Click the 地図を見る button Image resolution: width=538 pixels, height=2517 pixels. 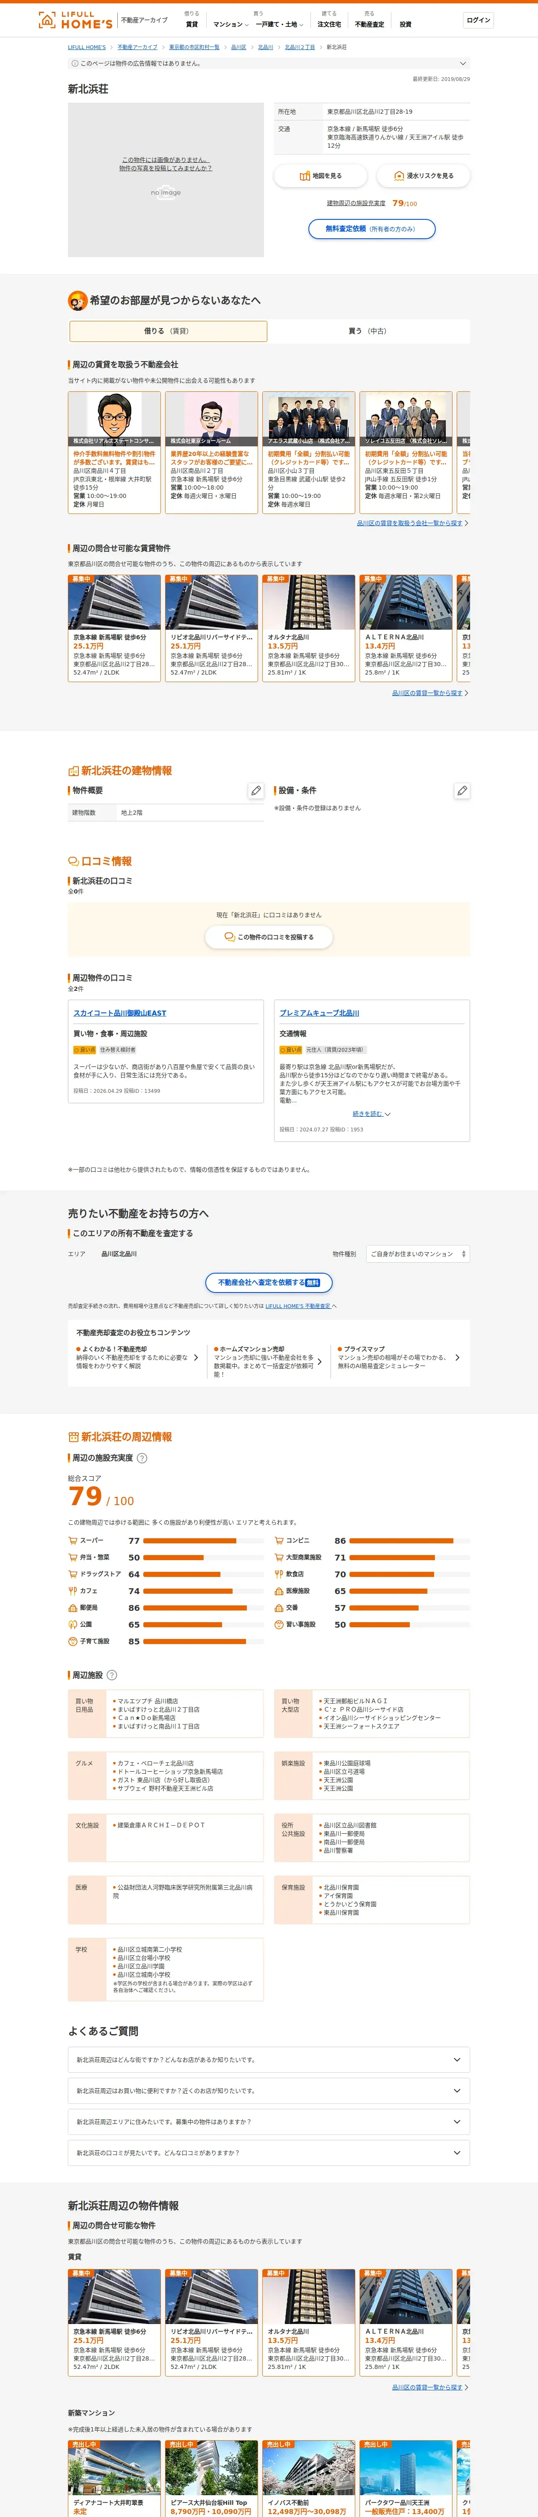click(x=320, y=176)
